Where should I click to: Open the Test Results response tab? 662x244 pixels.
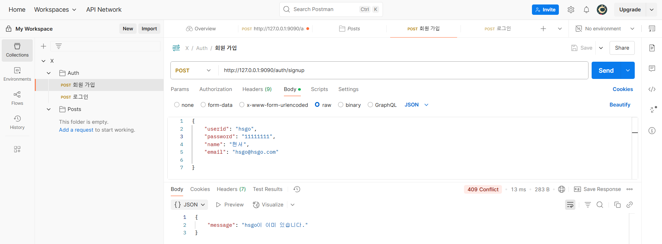[267, 189]
